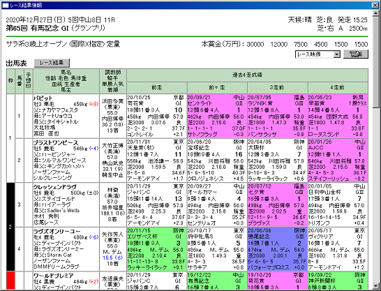Click the 3走前 column header
381x291 pixels.
pos(277,88)
